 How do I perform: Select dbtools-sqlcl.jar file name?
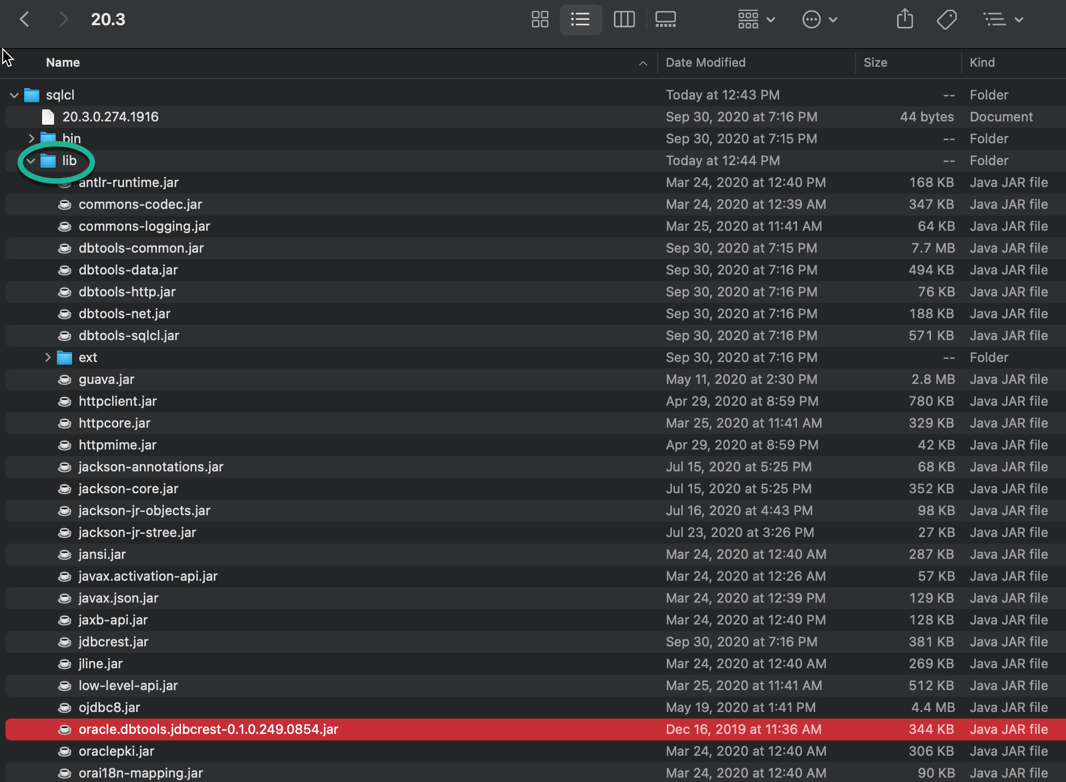tap(129, 336)
